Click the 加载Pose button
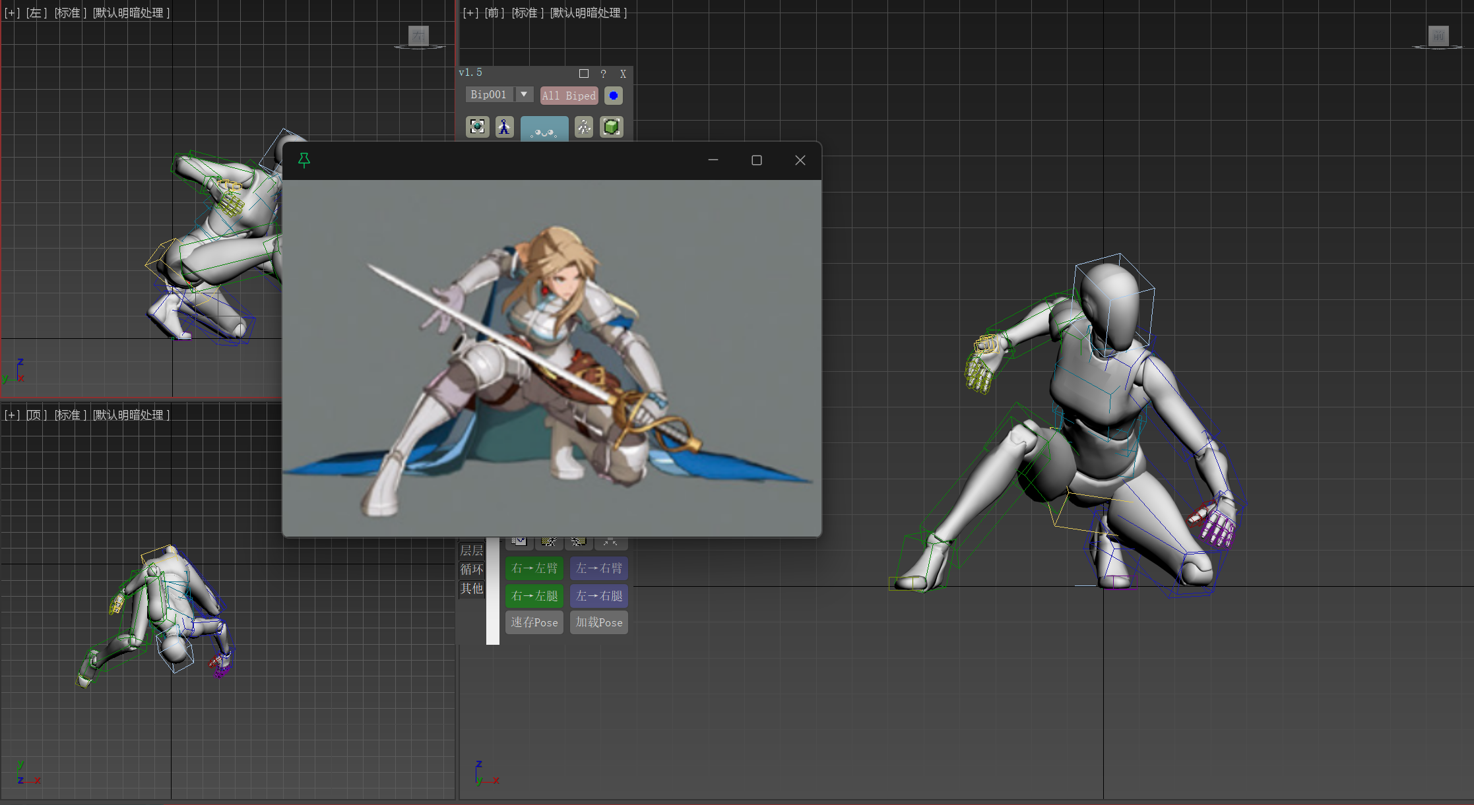The height and width of the screenshot is (805, 1474). (599, 622)
